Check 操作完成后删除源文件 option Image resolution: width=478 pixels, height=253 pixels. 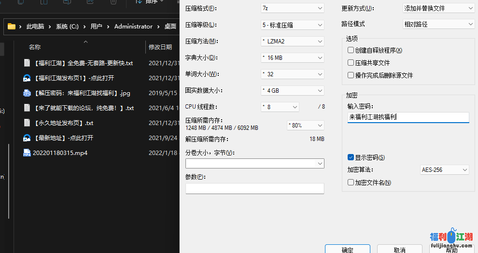pyautogui.click(x=351, y=75)
